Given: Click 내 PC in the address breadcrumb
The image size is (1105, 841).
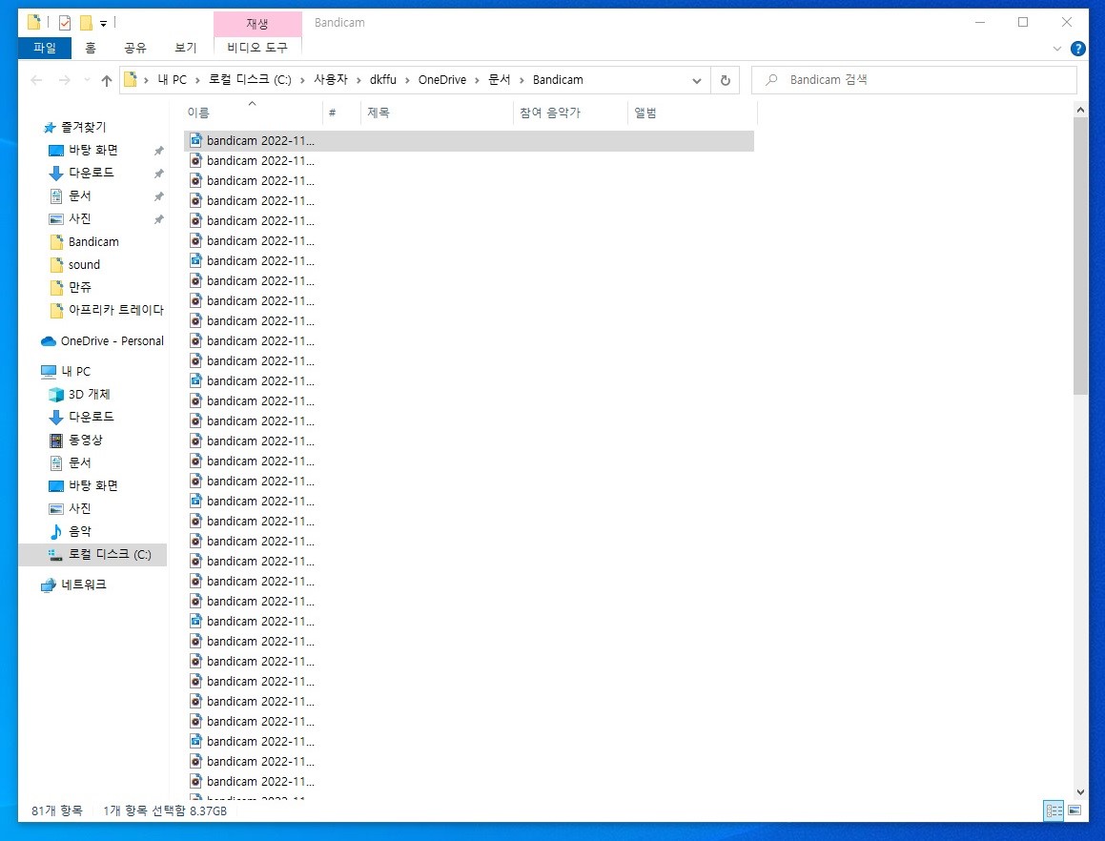Looking at the screenshot, I should (172, 80).
